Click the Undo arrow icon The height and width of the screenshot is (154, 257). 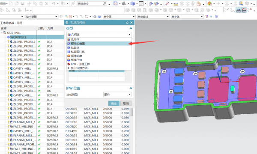(54, 3)
